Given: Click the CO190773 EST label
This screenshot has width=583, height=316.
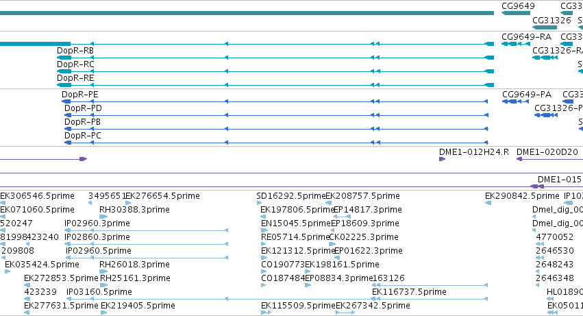Looking at the screenshot, I should tap(283, 265).
